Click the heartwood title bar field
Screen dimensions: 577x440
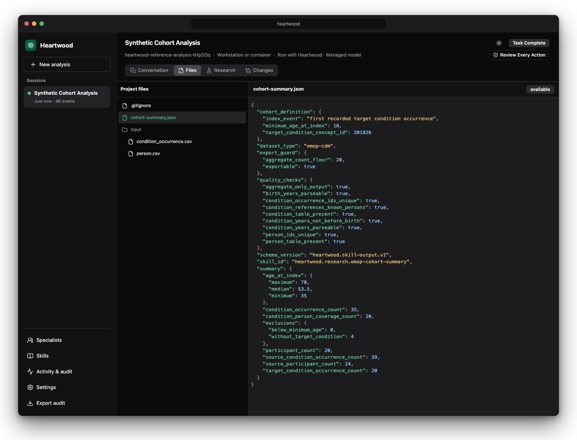288,24
